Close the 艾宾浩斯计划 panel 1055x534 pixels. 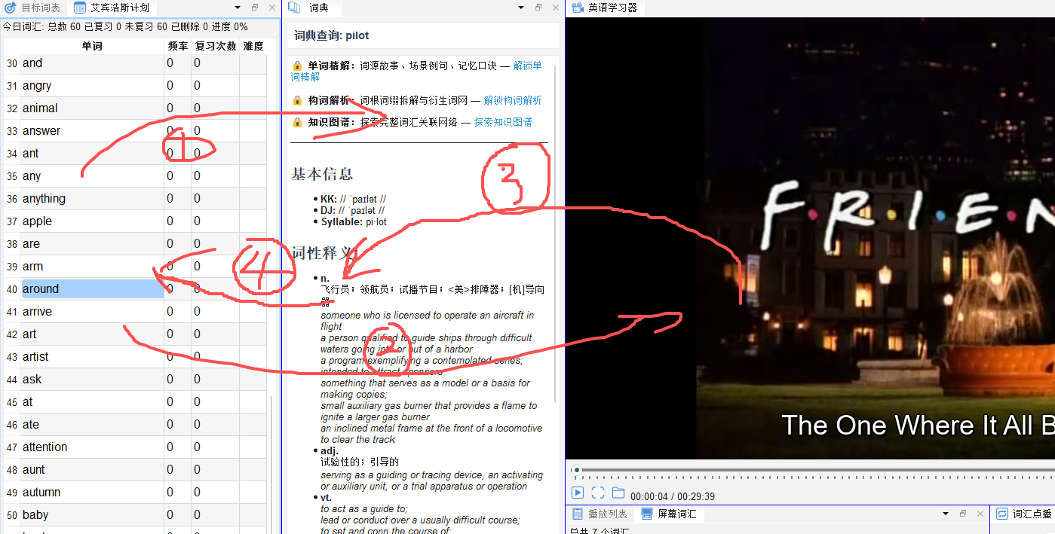pos(271,8)
